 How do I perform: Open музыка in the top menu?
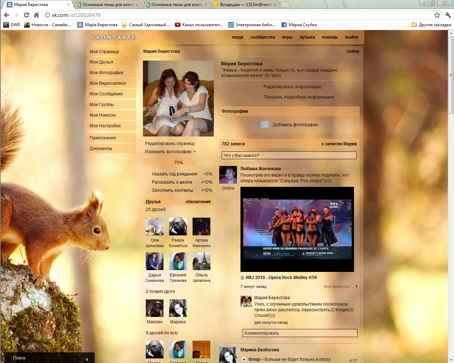coord(307,37)
